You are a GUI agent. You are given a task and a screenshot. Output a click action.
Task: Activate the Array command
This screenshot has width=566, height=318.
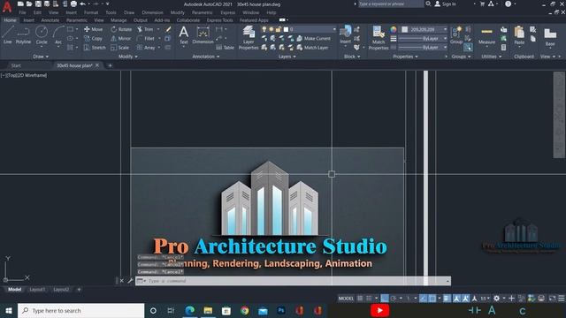(x=146, y=47)
